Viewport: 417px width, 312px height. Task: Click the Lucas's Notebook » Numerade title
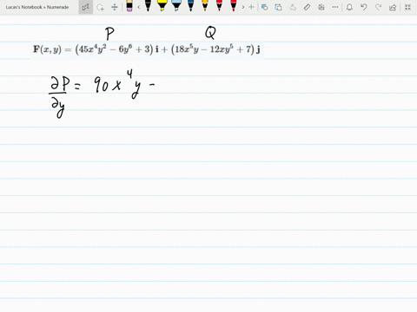point(37,7)
